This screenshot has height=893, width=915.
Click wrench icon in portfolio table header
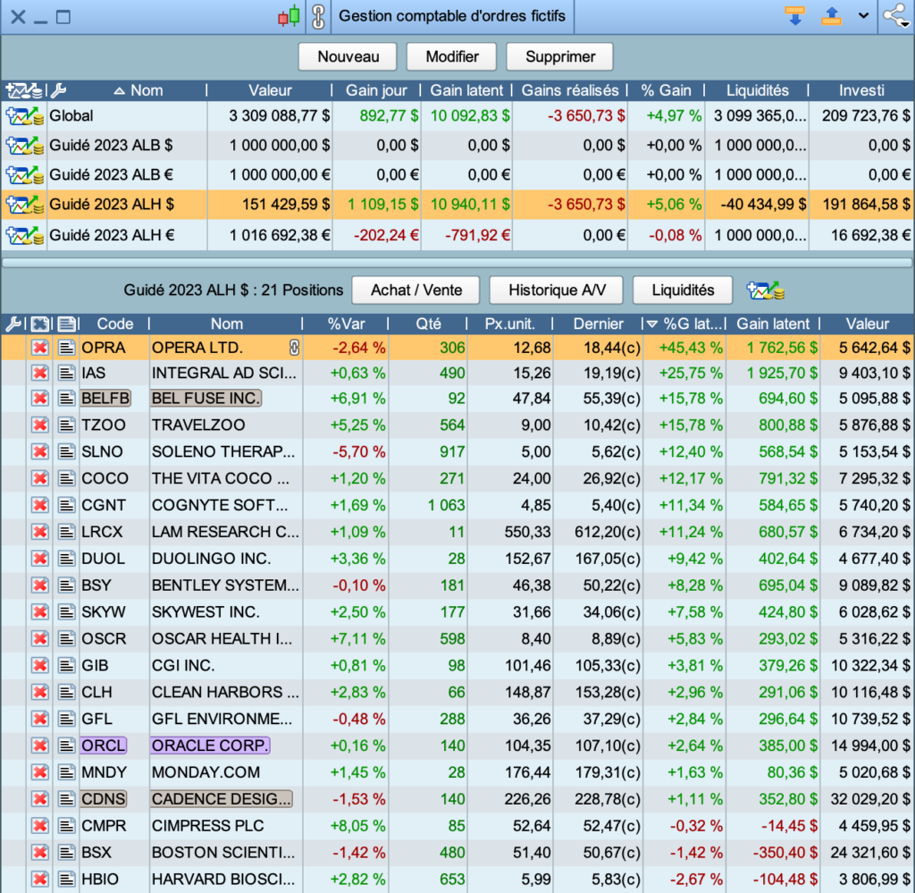(58, 90)
